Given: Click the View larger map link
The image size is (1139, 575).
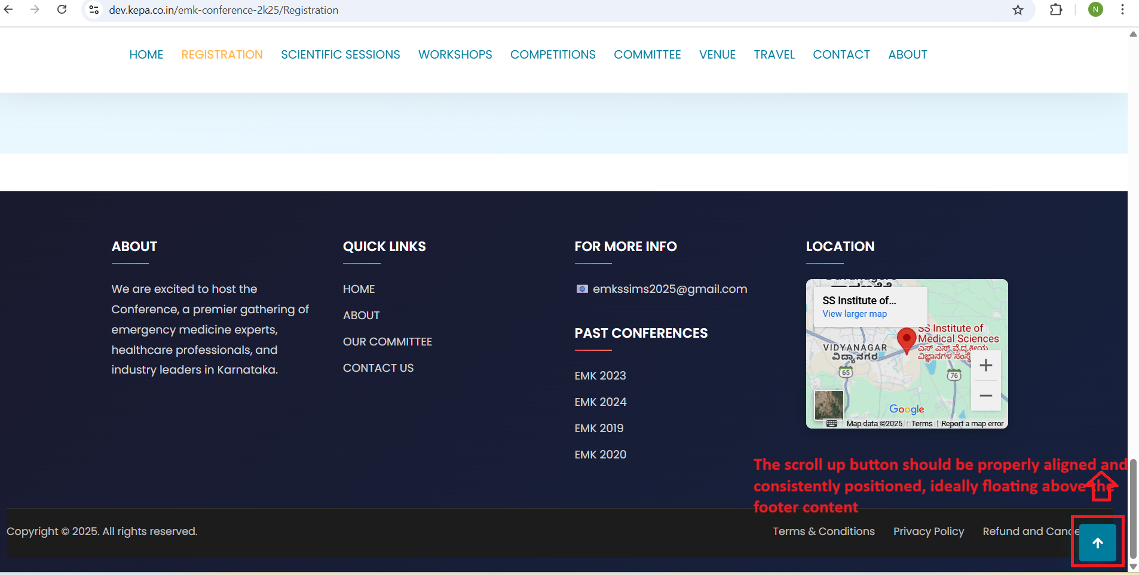Looking at the screenshot, I should pos(854,314).
